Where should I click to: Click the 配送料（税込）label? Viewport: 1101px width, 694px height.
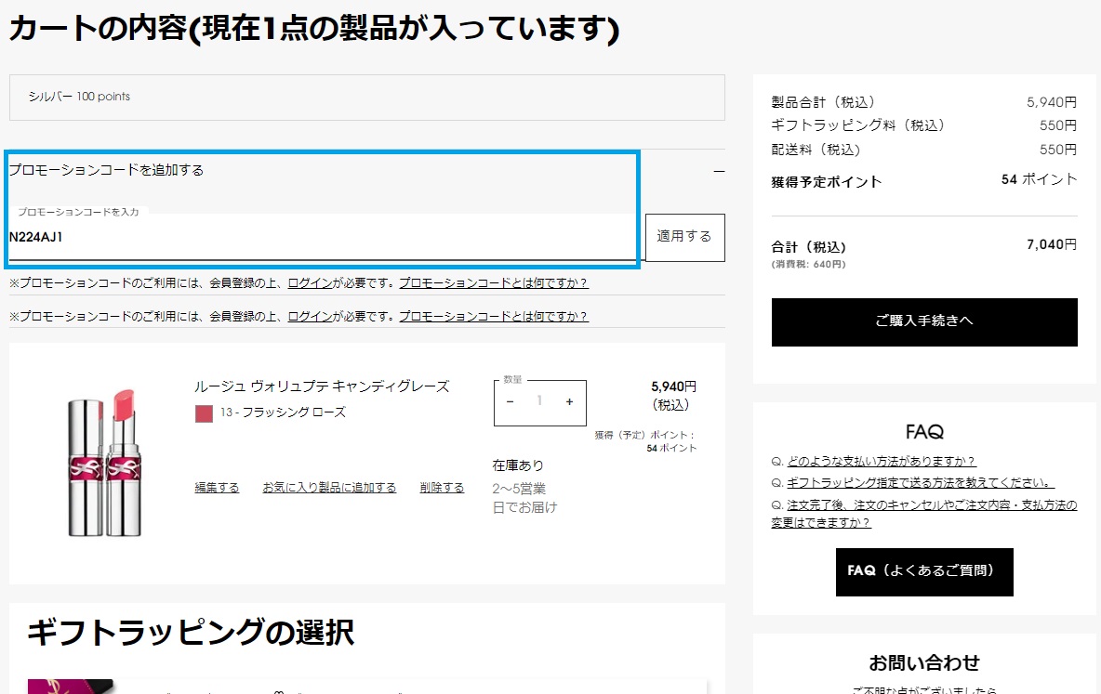[816, 150]
